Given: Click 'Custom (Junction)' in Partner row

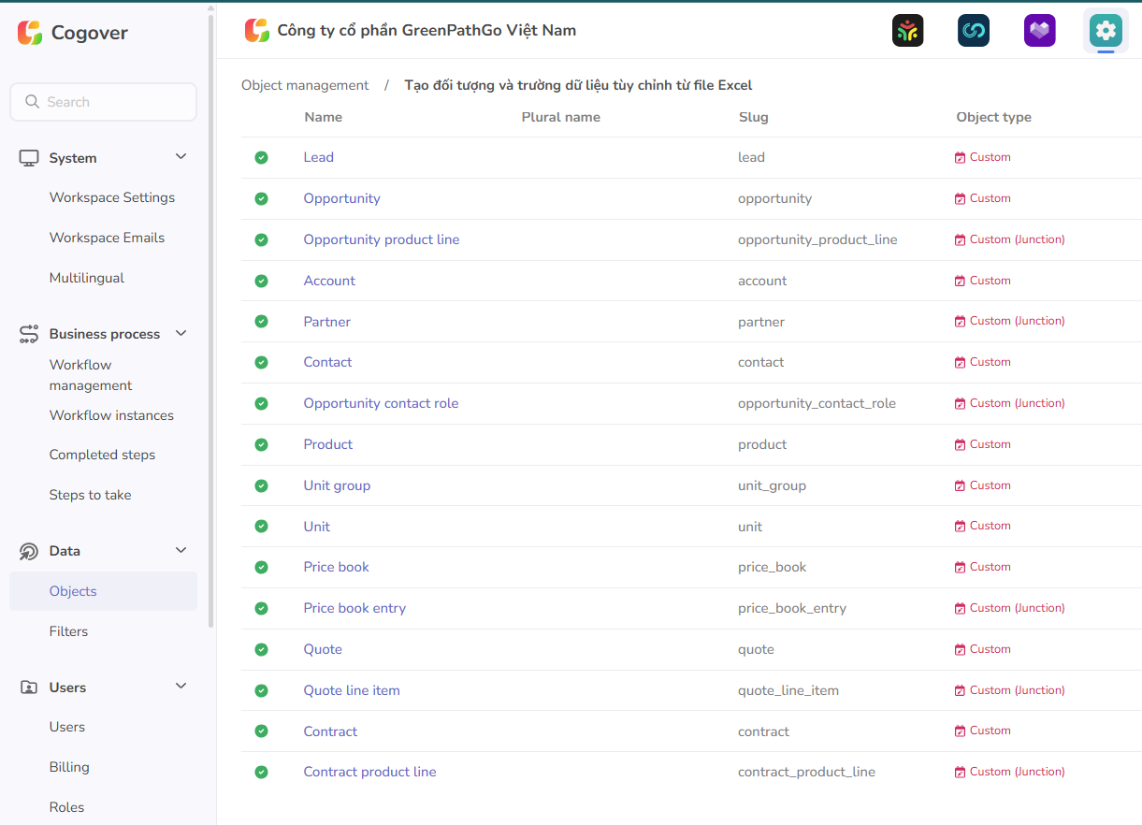Looking at the screenshot, I should pyautogui.click(x=1017, y=321).
